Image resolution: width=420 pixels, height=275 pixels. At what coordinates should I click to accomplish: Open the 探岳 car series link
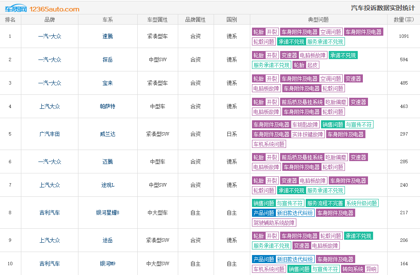(x=108, y=60)
